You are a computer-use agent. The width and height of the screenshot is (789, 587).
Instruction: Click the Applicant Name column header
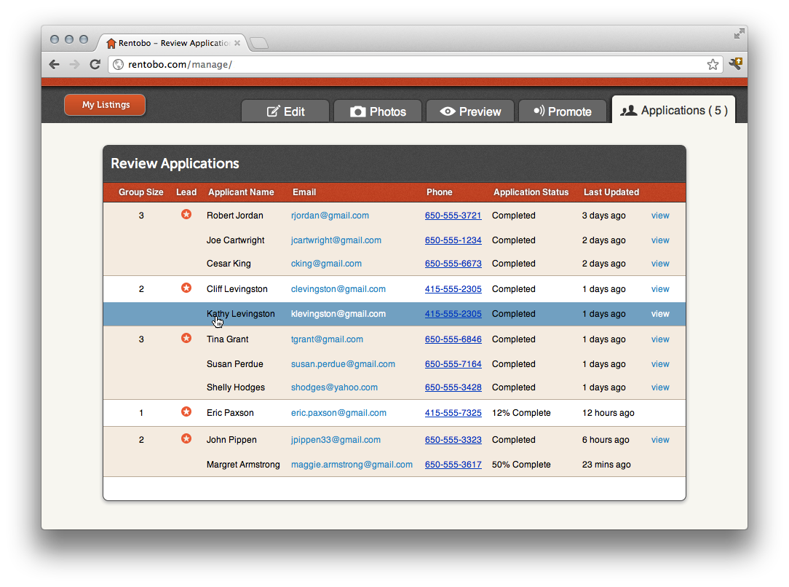241,192
